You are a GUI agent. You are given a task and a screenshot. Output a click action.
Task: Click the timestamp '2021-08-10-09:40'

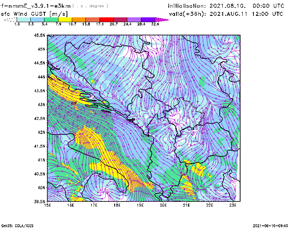[x=270, y=226]
